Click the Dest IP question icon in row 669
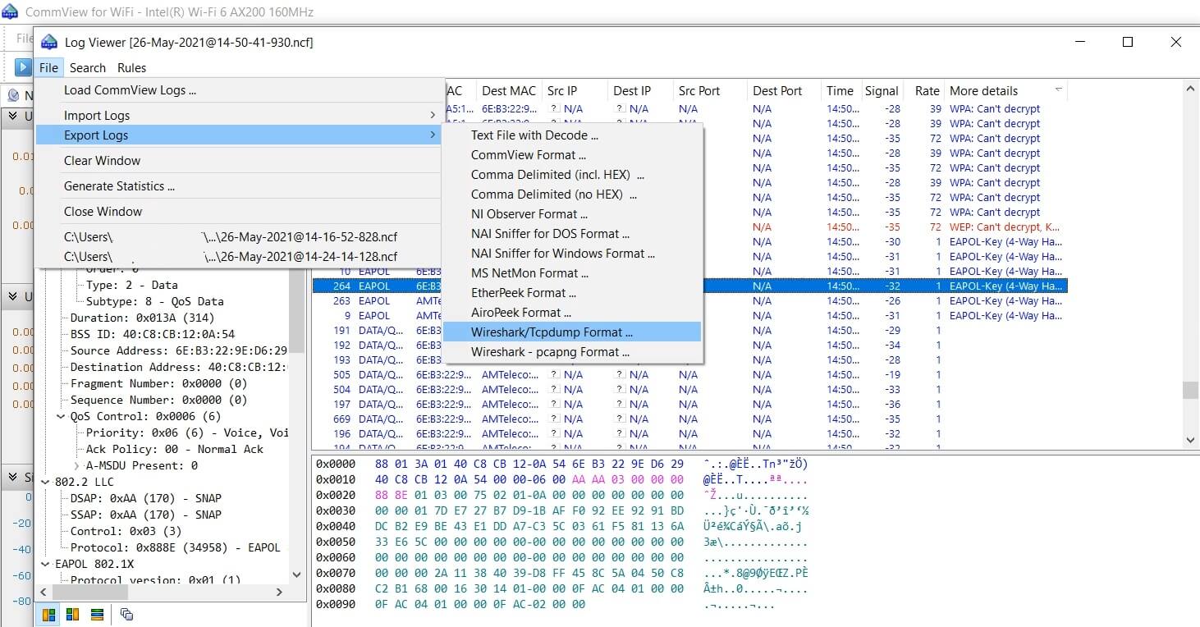This screenshot has width=1200, height=627. coord(620,419)
